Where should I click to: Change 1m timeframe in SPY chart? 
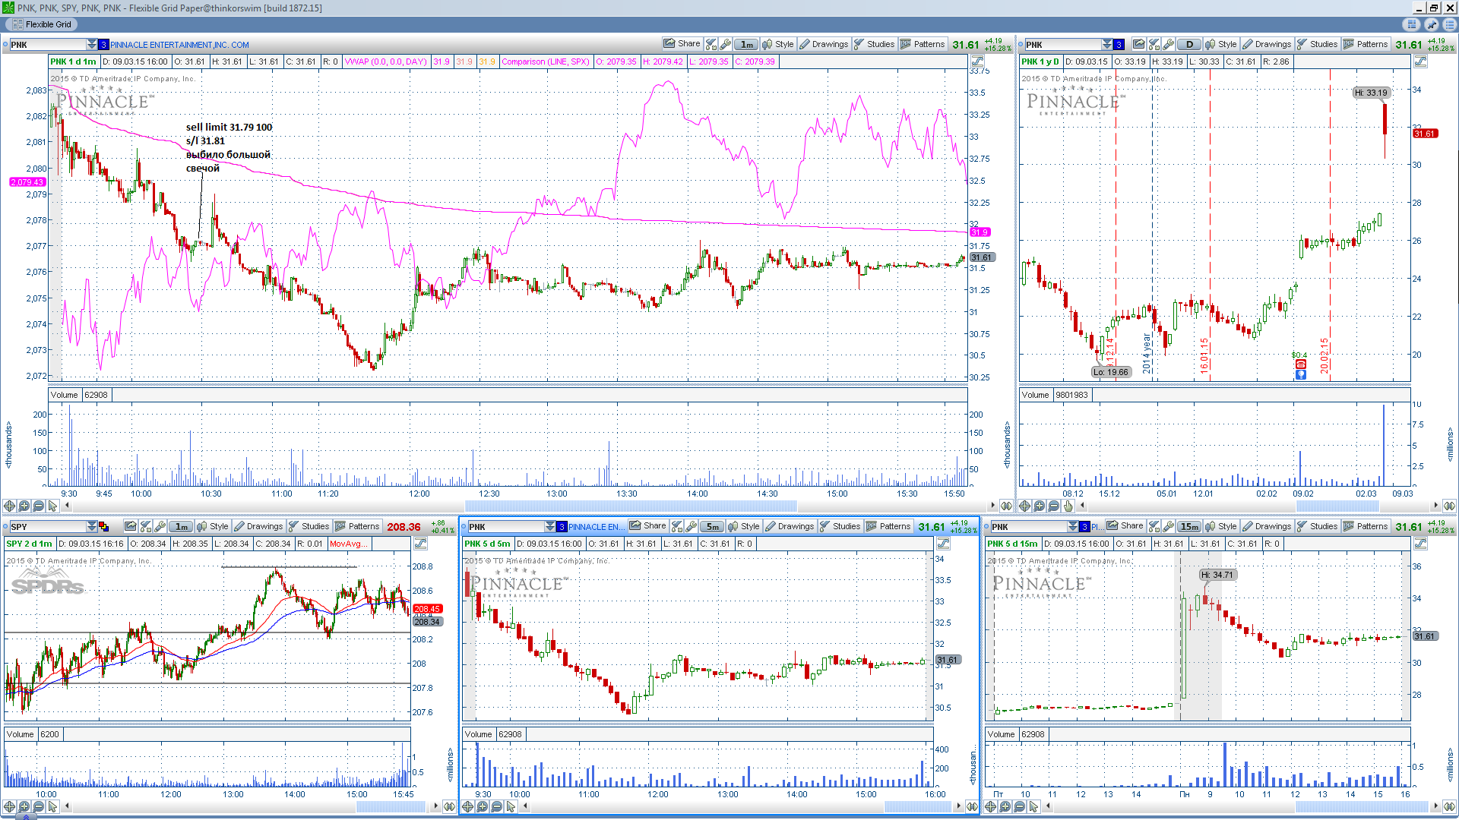(181, 526)
